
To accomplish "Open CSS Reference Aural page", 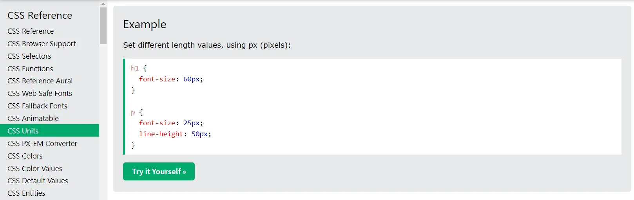I will coord(40,81).
